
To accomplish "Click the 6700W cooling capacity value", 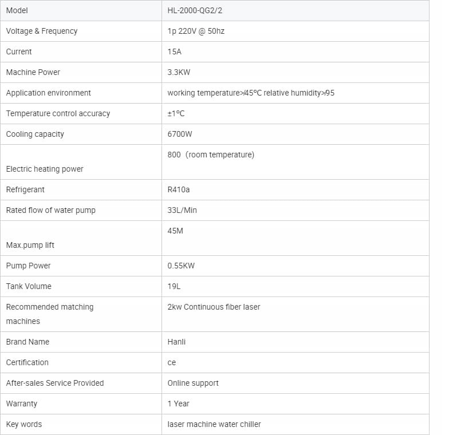I will [x=180, y=134].
